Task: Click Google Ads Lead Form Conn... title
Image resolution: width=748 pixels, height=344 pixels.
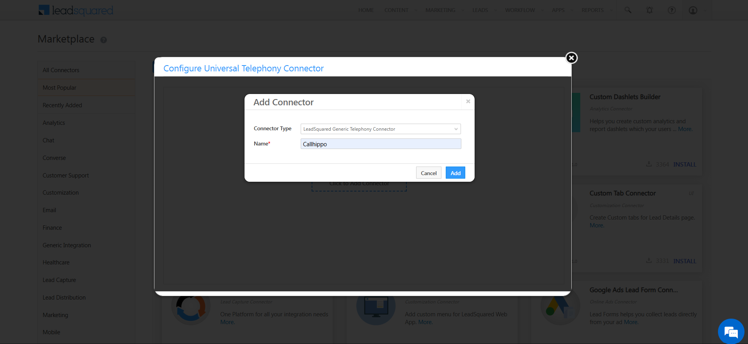Action: click(634, 290)
